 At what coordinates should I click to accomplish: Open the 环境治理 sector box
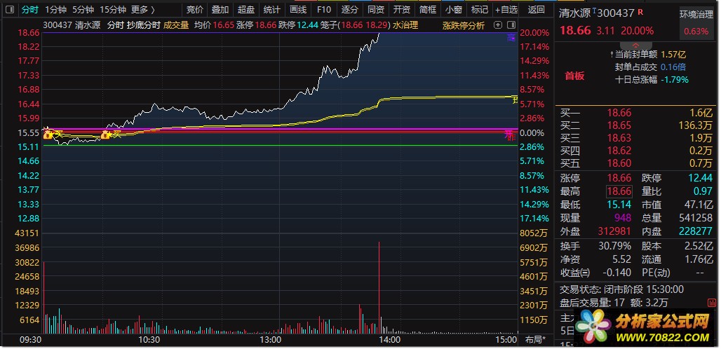(x=696, y=22)
